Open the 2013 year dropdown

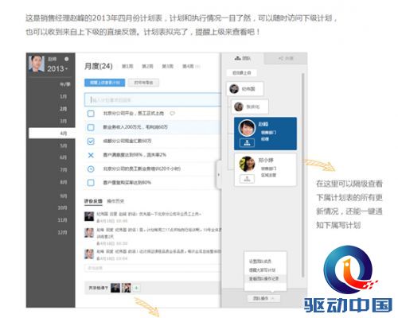[57, 68]
